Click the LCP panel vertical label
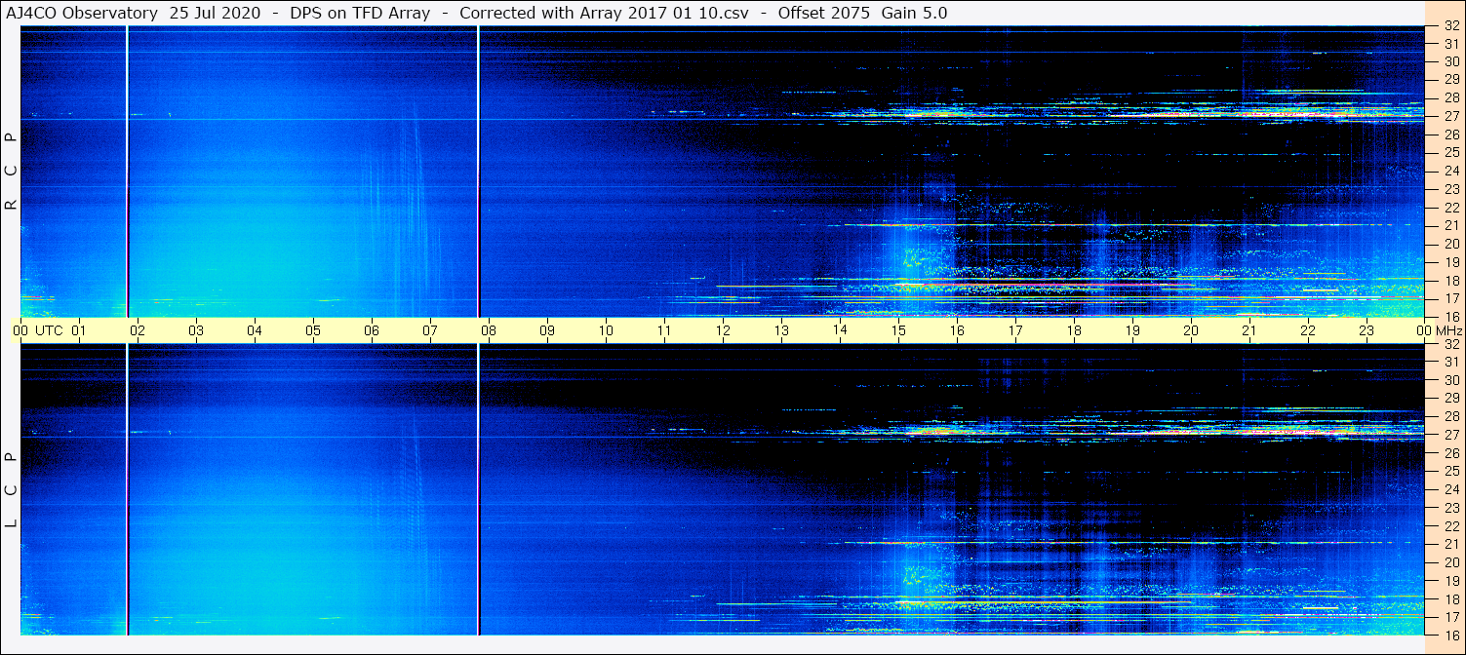Viewport: 1466px width, 655px height. 11,490
